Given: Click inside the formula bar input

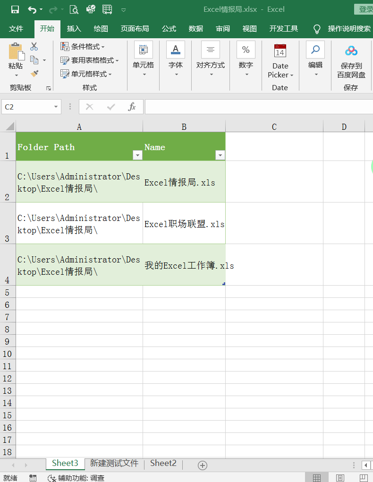Looking at the screenshot, I should (259, 107).
